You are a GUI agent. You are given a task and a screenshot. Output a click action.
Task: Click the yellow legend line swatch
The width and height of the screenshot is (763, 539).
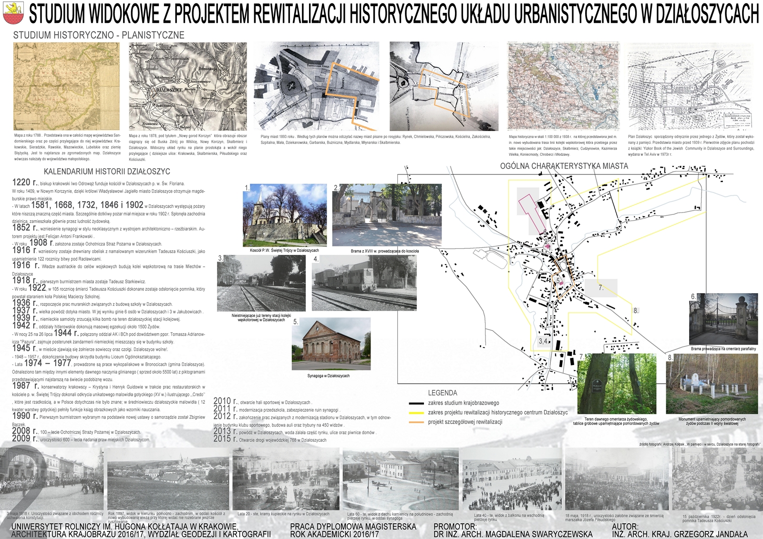click(x=416, y=413)
